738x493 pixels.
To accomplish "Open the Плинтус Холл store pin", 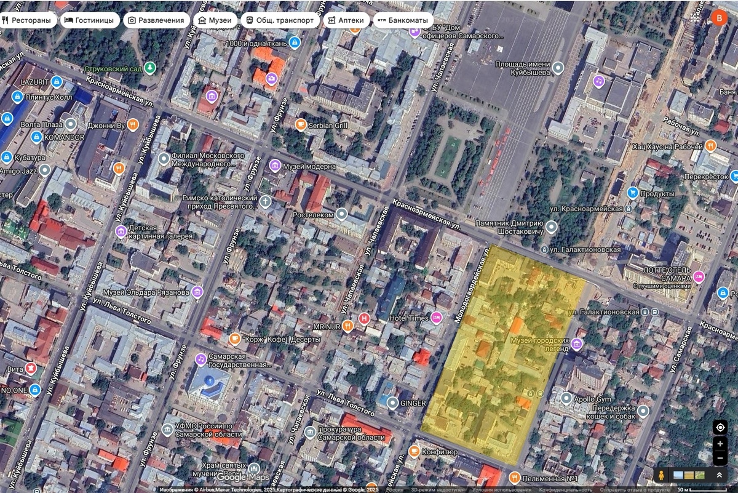I will tap(17, 97).
